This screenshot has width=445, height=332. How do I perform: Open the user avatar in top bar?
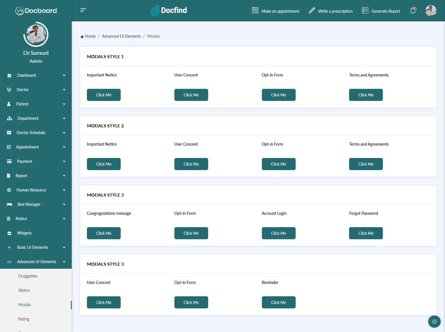coord(431,11)
